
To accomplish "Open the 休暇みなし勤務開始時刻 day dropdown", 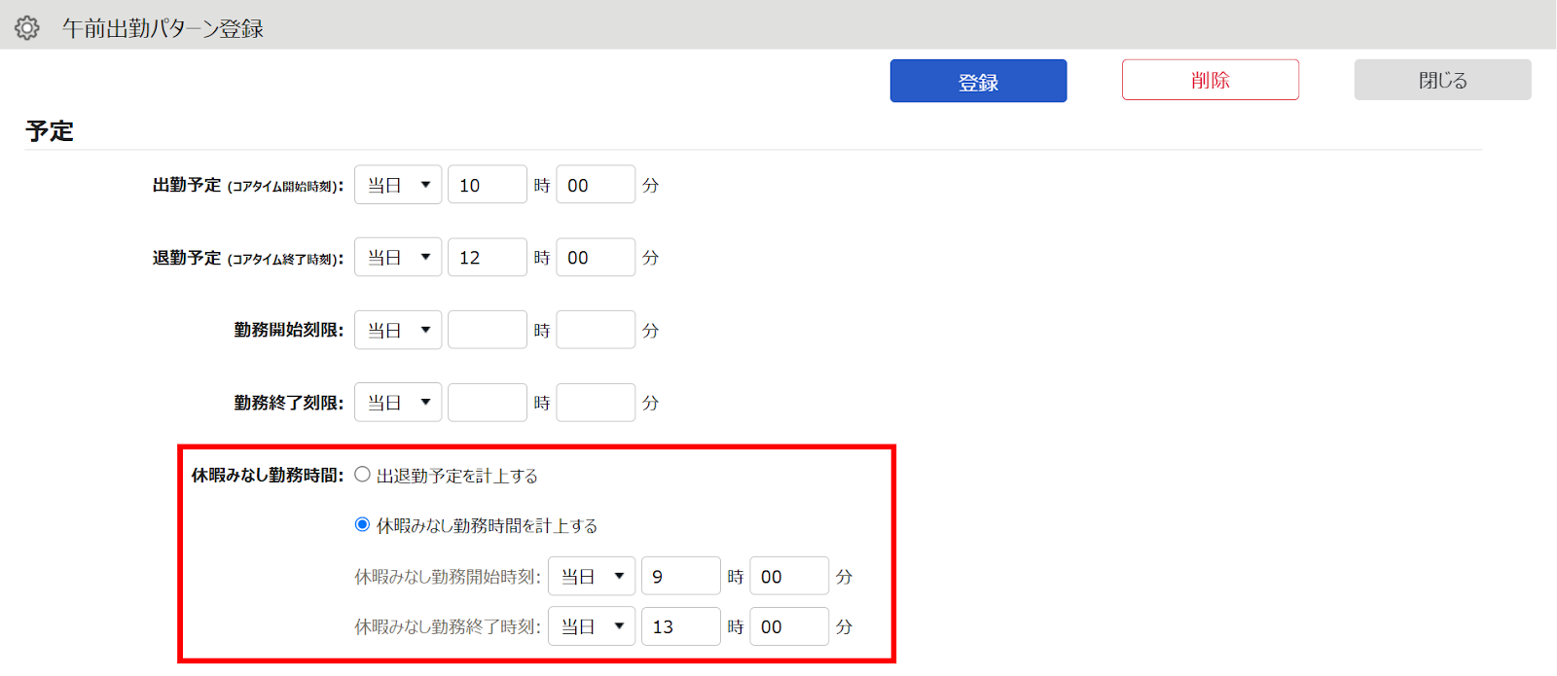I will click(x=592, y=577).
